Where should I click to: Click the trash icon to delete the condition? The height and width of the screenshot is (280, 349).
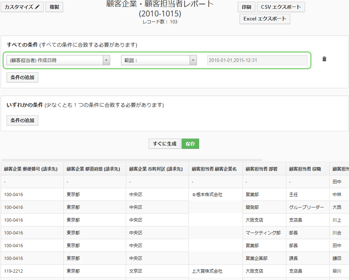coord(324,59)
